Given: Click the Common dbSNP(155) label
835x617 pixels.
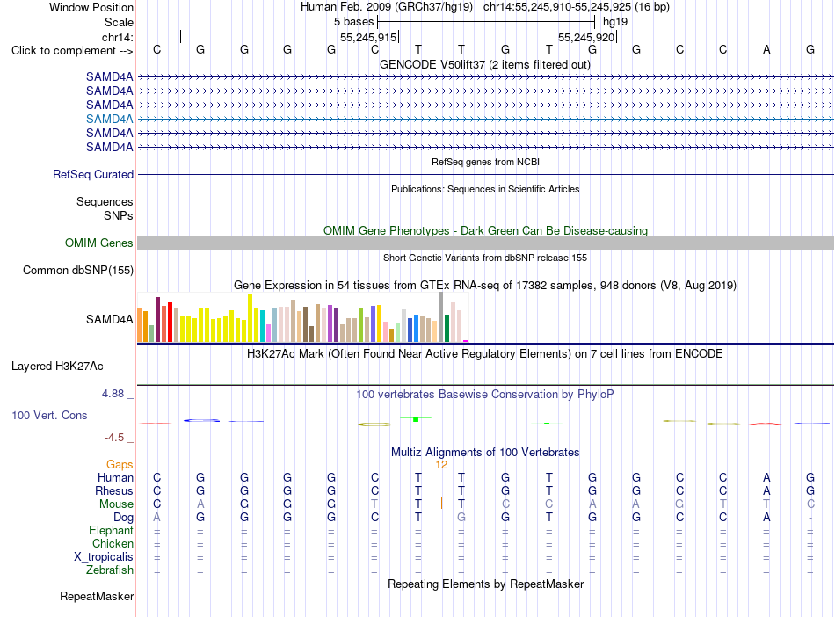Looking at the screenshot, I should point(77,271).
